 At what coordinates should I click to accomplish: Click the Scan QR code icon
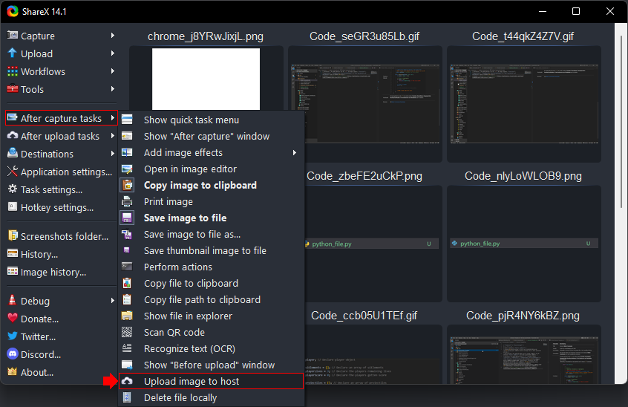pyautogui.click(x=127, y=332)
